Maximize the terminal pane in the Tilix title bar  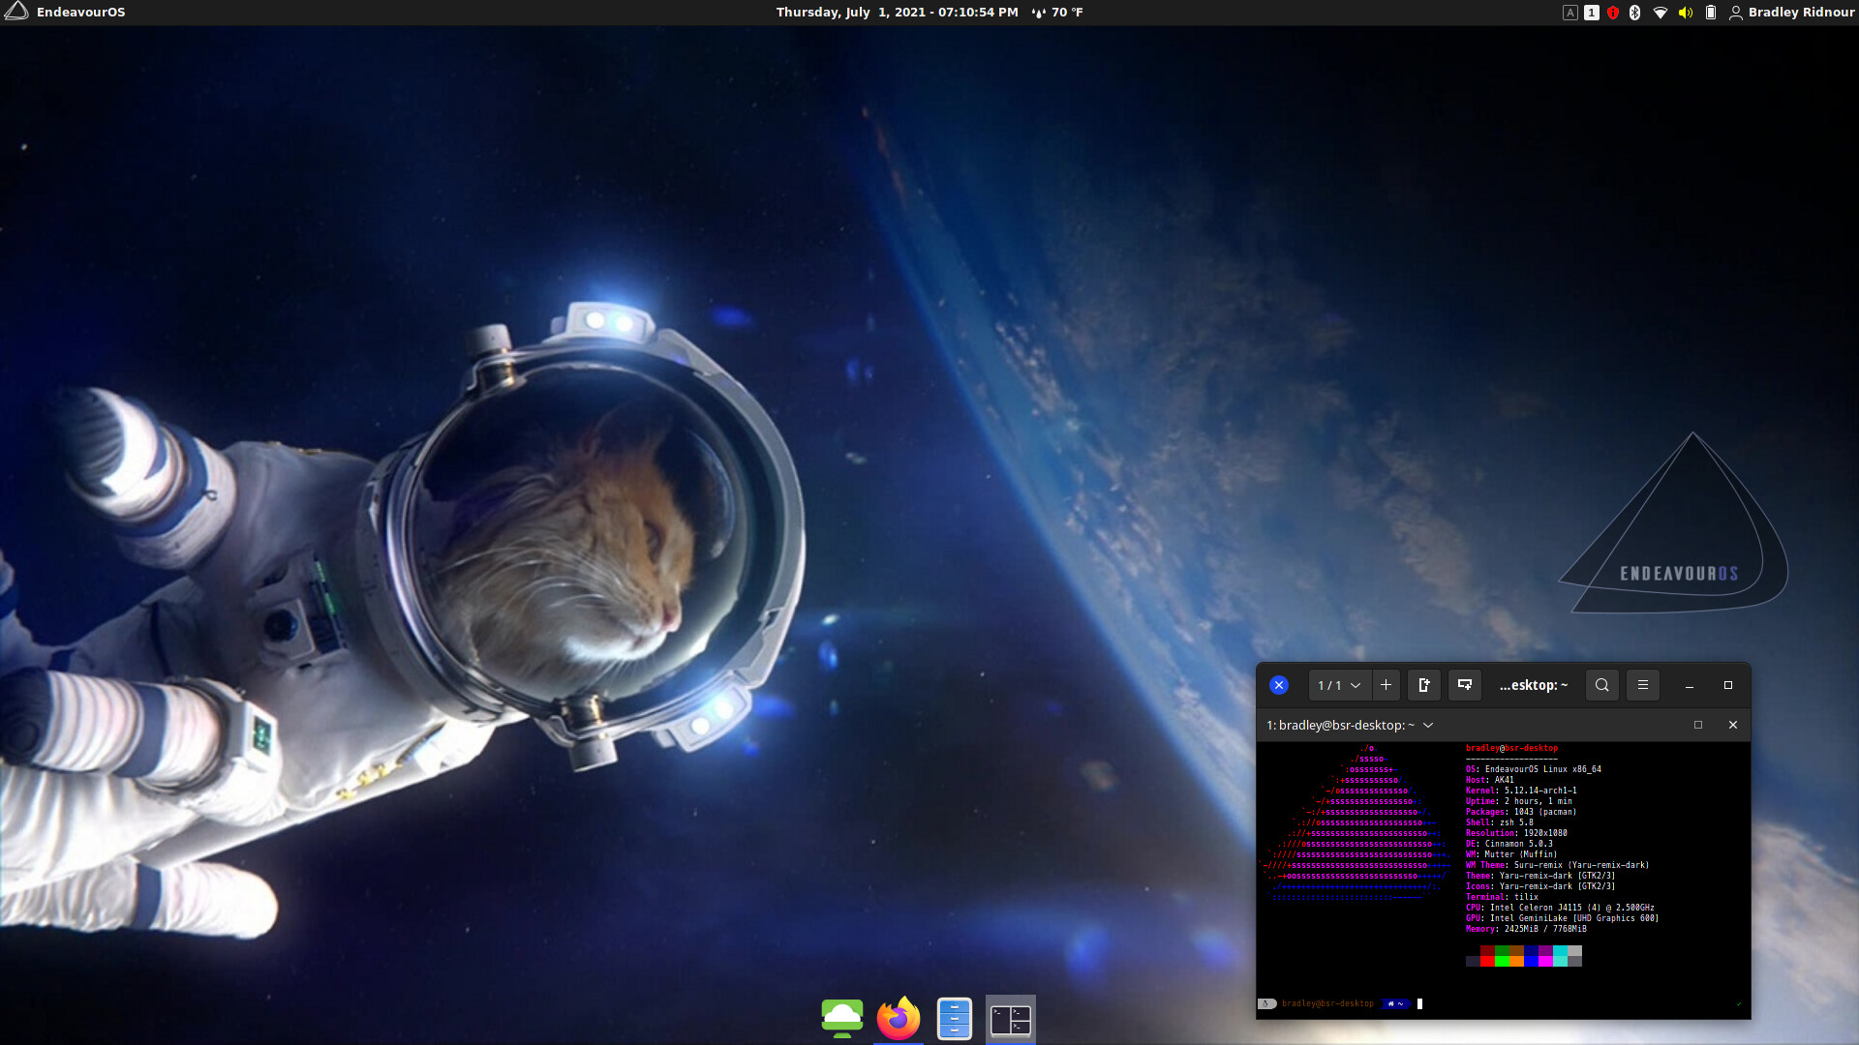pos(1698,725)
